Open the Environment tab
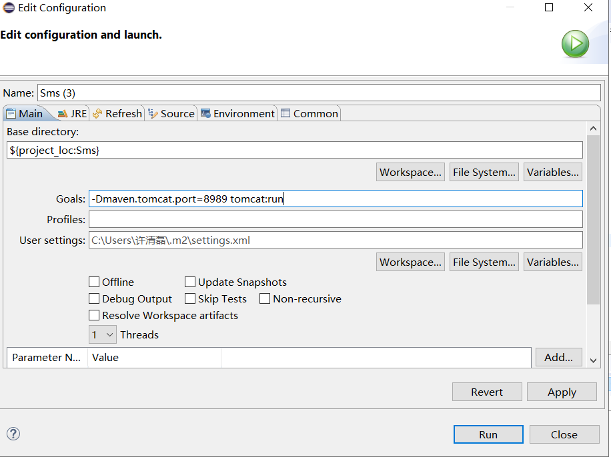Screen dimensions: 611x457 (237, 113)
